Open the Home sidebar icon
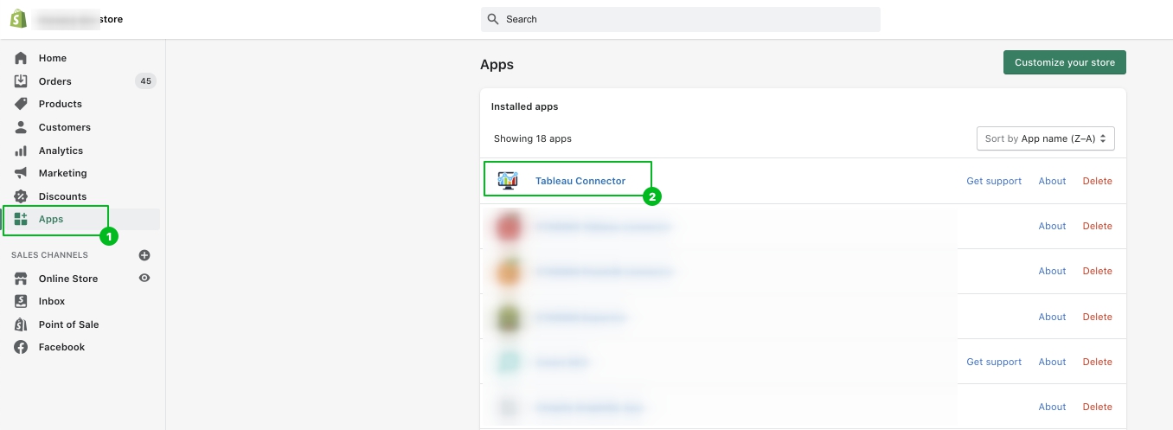This screenshot has width=1173, height=430. click(x=22, y=58)
